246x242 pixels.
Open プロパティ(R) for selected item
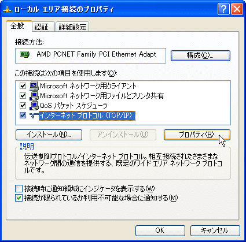tap(197, 135)
